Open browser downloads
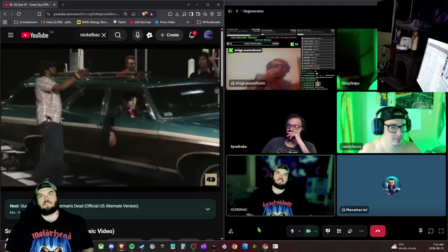The height and width of the screenshot is (252, 448). point(177,14)
